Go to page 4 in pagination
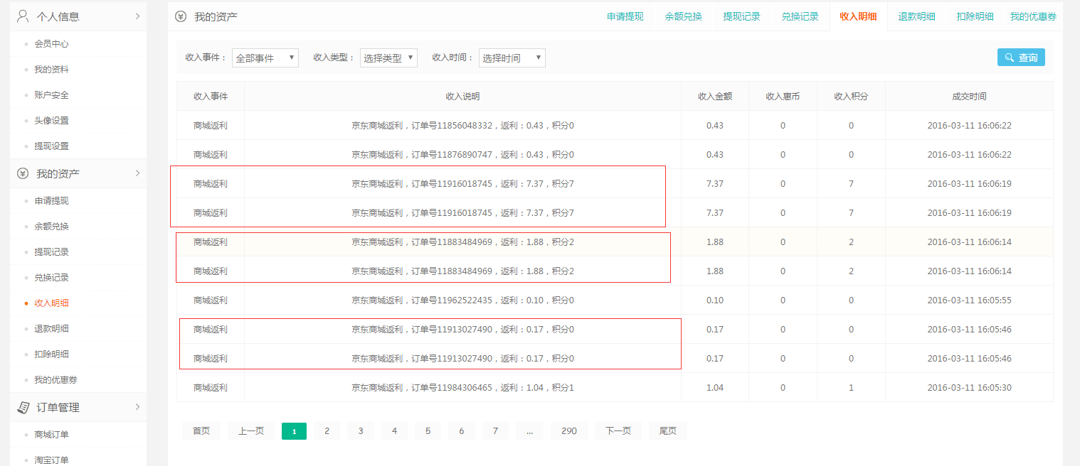The image size is (1080, 466). [394, 430]
